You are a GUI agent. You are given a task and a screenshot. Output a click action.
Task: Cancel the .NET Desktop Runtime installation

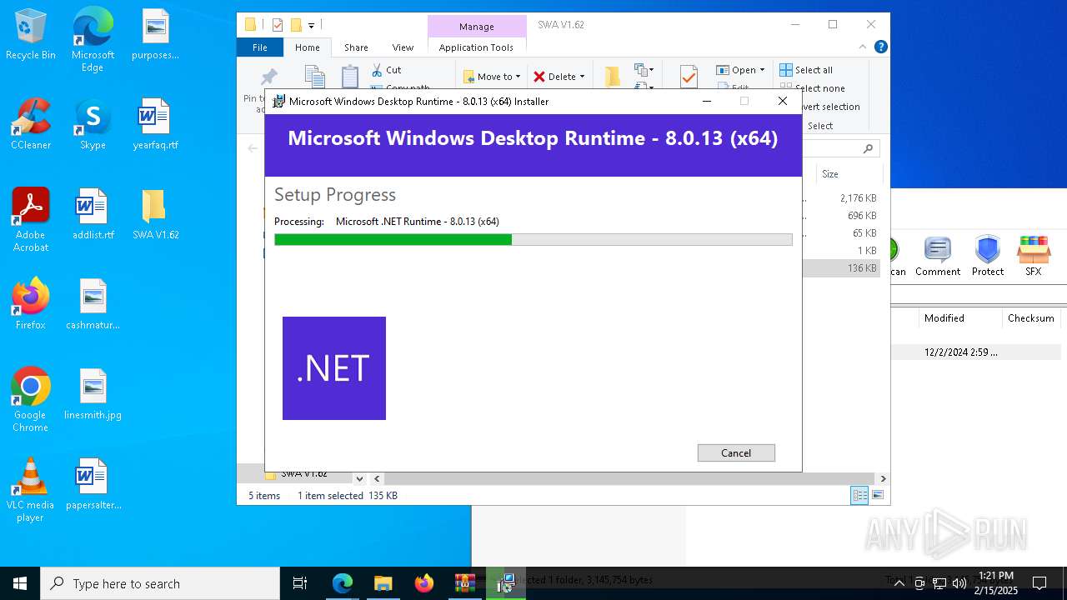736,452
